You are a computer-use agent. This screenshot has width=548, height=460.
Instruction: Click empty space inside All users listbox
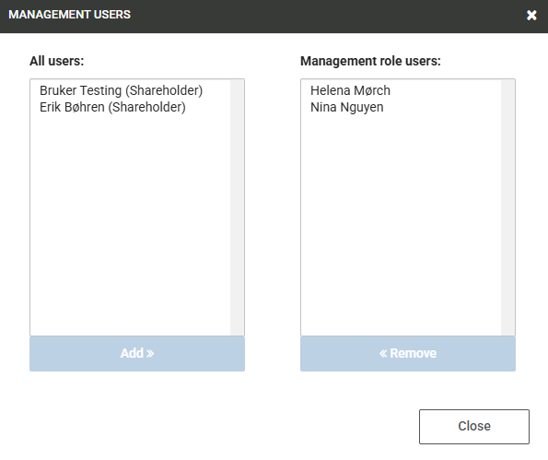[130, 224]
